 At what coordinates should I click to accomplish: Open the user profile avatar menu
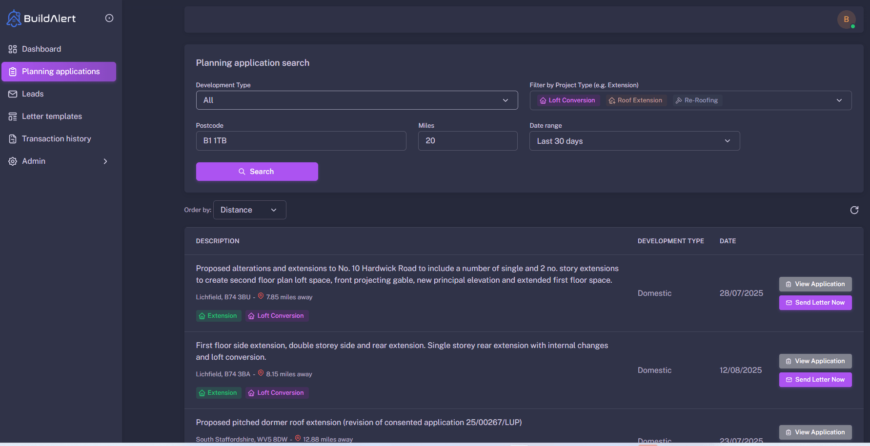tap(847, 19)
